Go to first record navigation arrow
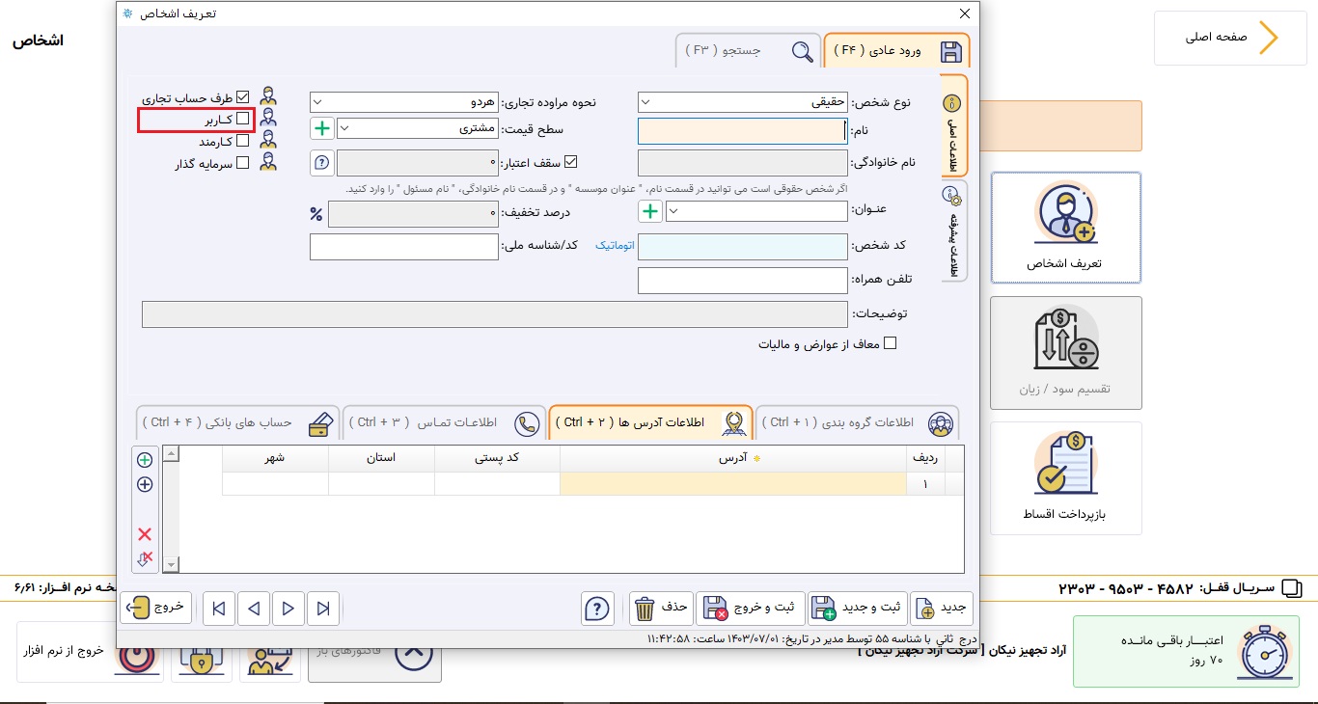This screenshot has width=1318, height=704. pyautogui.click(x=219, y=609)
